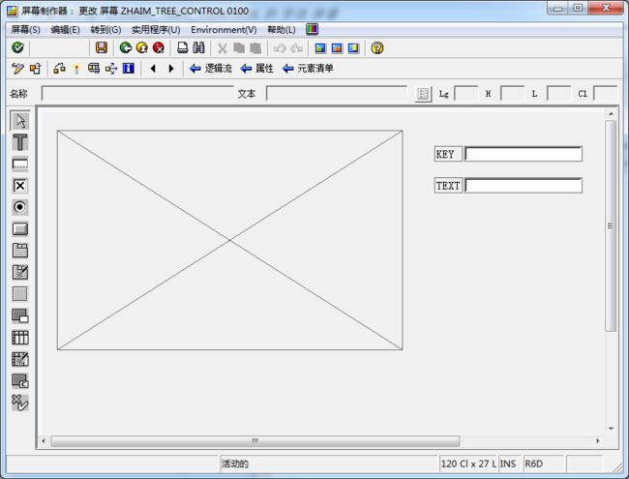Open help with yellow question mark icon
The height and width of the screenshot is (479, 629).
click(x=377, y=48)
